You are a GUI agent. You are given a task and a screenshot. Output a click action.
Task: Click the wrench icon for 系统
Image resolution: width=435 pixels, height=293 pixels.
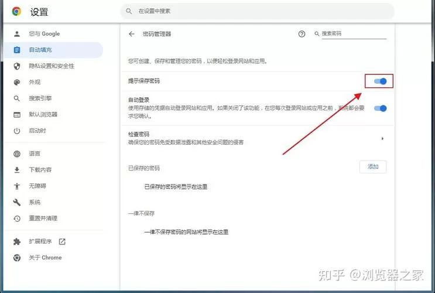click(x=17, y=202)
